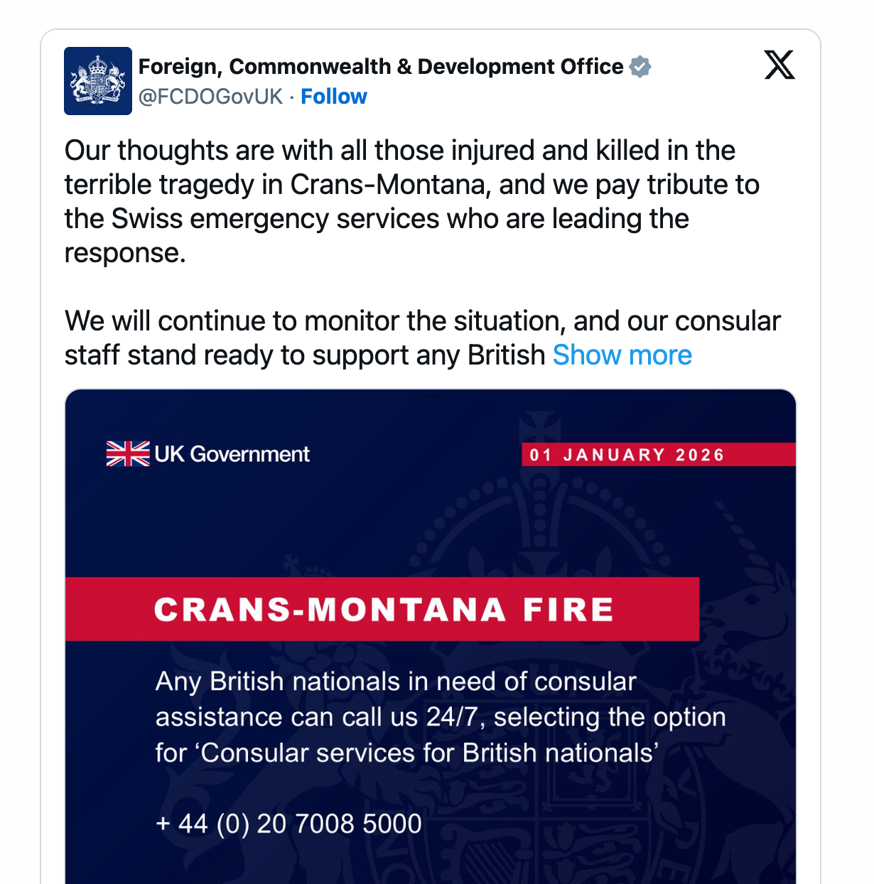874x884 pixels.
Task: Click the word 'Crans-Montana' in the tweet text
Action: pos(389,185)
